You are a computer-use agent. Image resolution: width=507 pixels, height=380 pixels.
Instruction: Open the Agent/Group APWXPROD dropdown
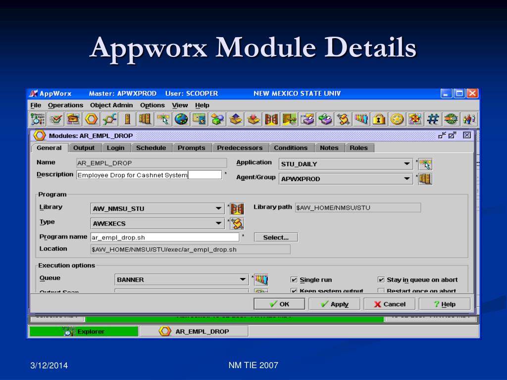coord(346,179)
